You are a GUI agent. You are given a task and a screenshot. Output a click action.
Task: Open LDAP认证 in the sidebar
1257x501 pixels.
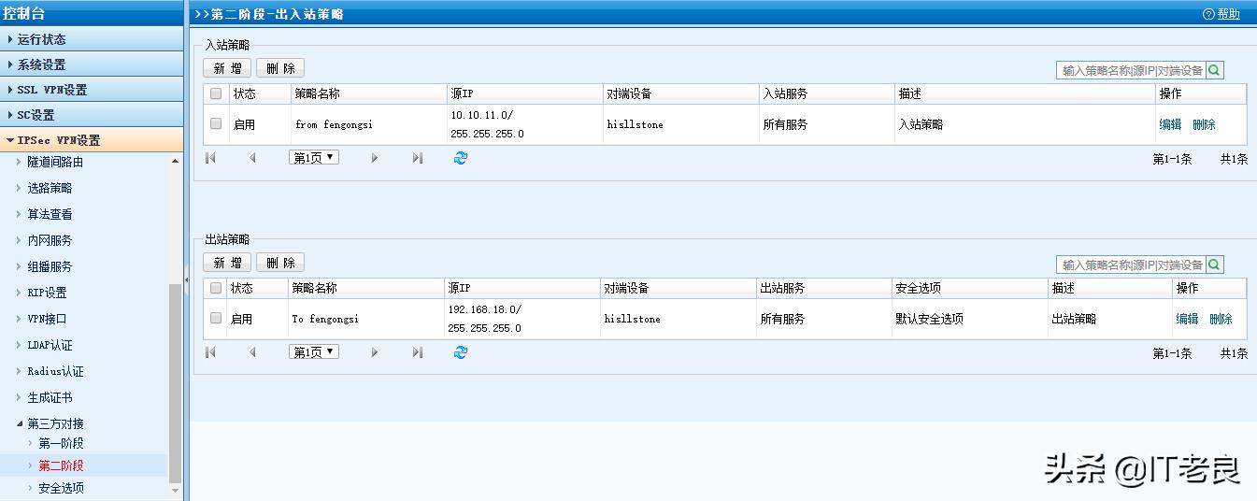[x=50, y=345]
